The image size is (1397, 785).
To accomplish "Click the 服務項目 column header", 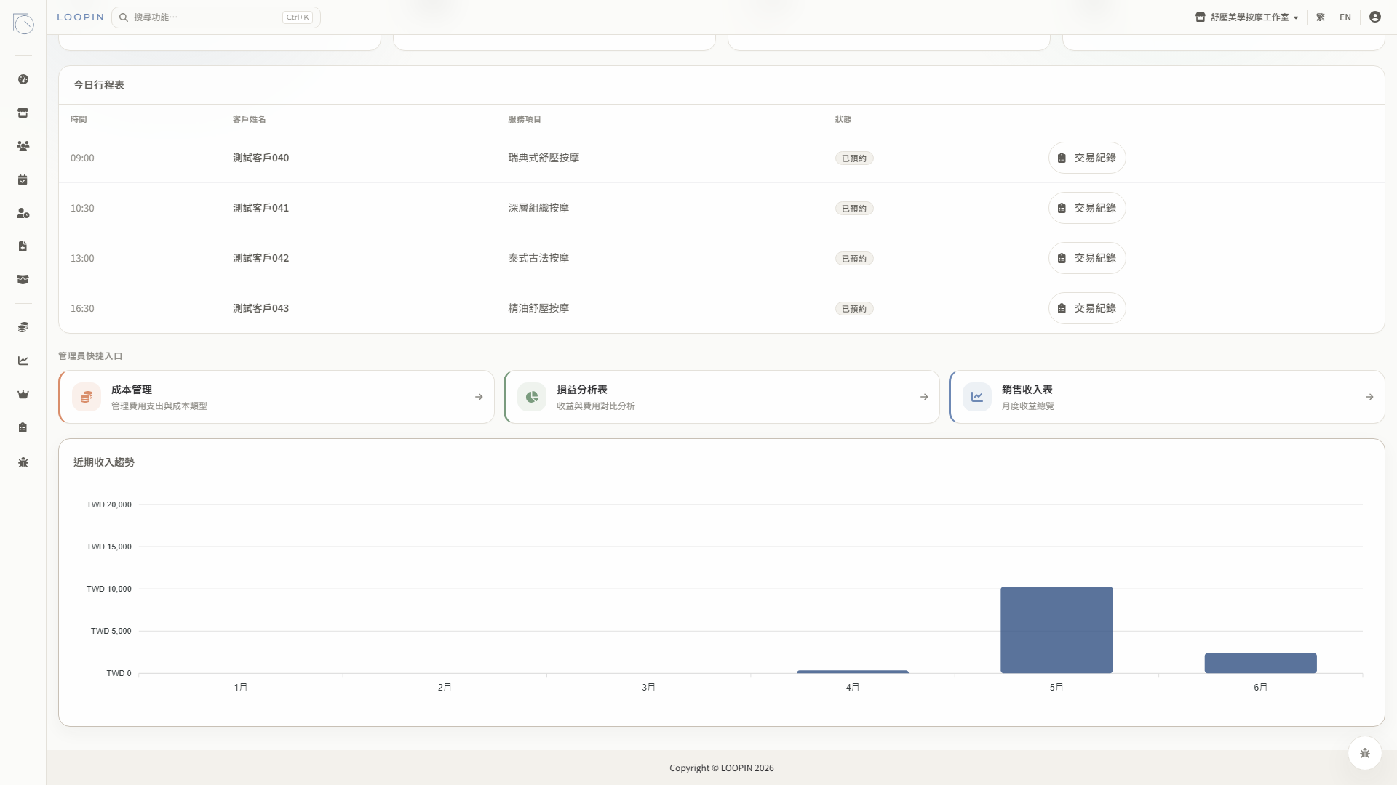I will pyautogui.click(x=524, y=119).
